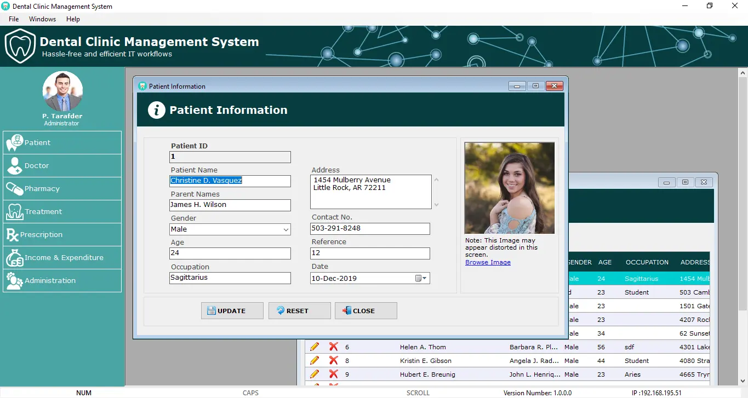Click OCCUPATION column header in background table

point(647,262)
